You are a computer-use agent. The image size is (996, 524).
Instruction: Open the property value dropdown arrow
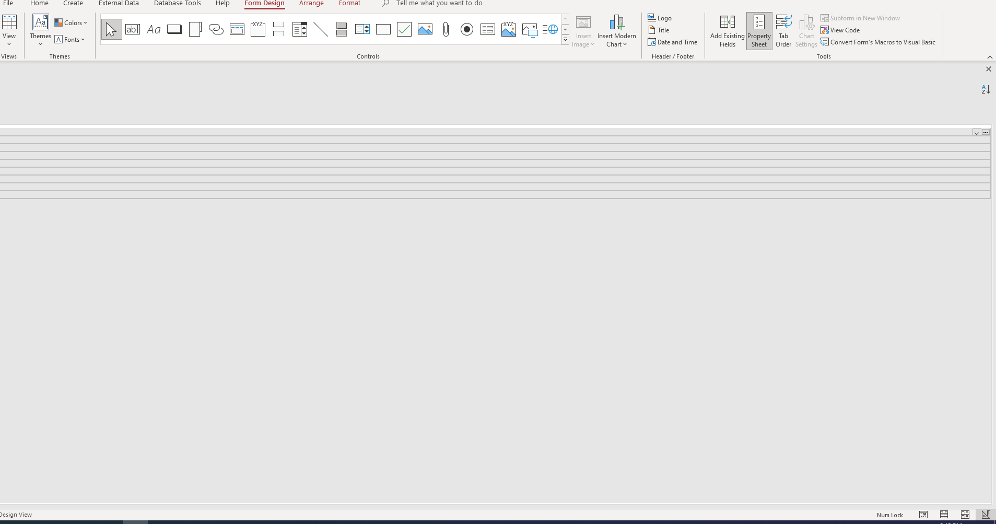(x=976, y=133)
